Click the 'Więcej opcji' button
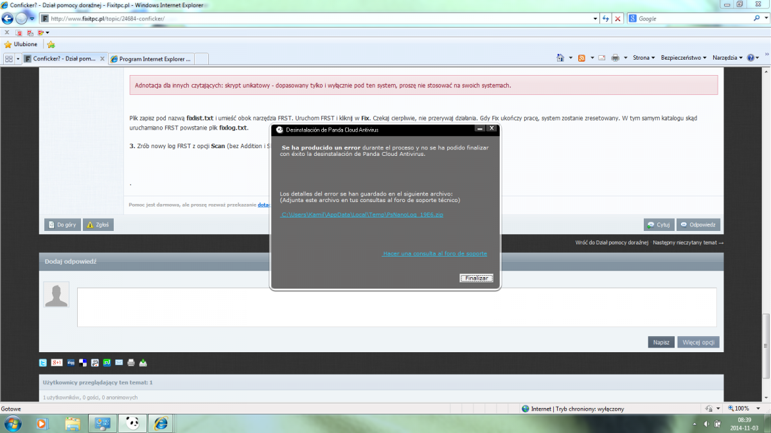The height and width of the screenshot is (433, 771). tap(699, 342)
